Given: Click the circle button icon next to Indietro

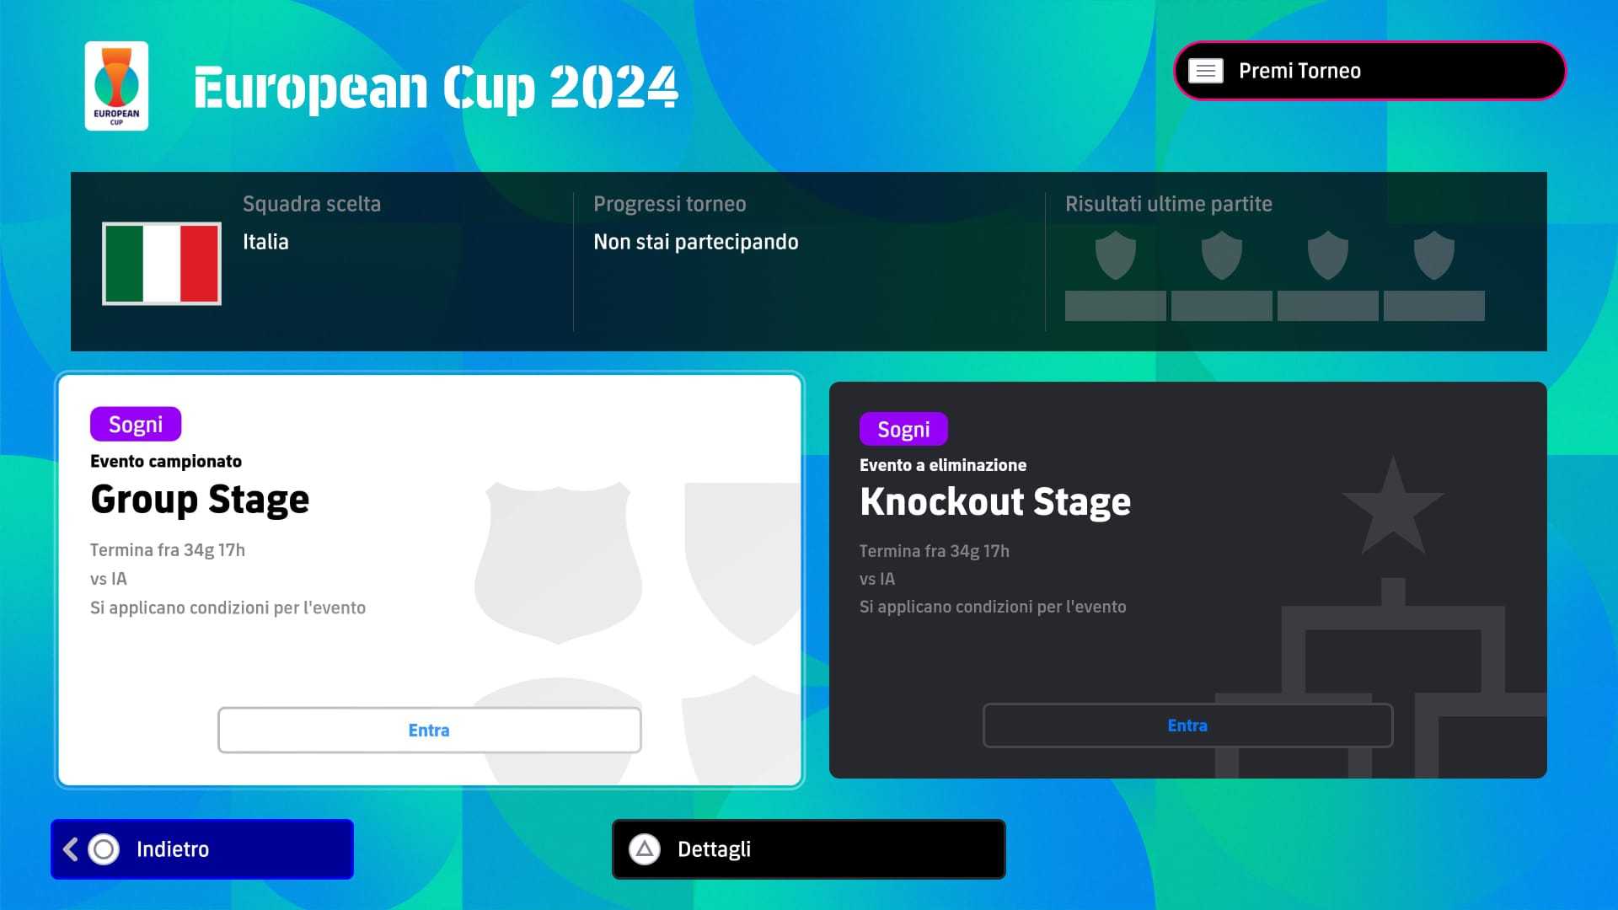Looking at the screenshot, I should coord(104,849).
